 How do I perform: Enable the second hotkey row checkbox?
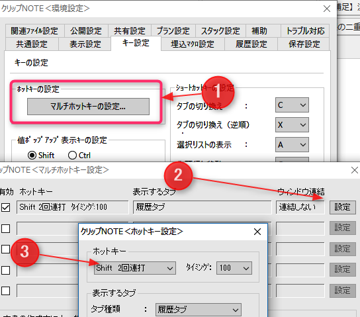[x=5, y=228]
